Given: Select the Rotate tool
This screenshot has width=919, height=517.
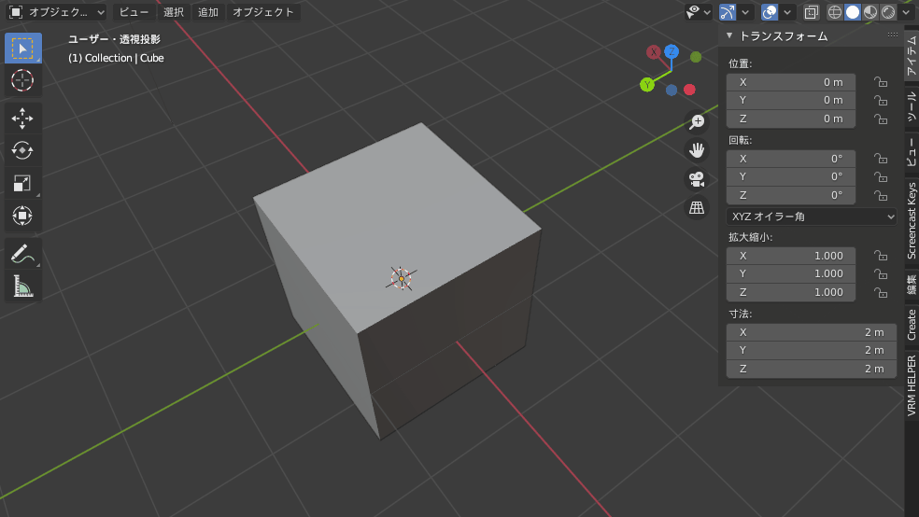Looking at the screenshot, I should tap(22, 150).
